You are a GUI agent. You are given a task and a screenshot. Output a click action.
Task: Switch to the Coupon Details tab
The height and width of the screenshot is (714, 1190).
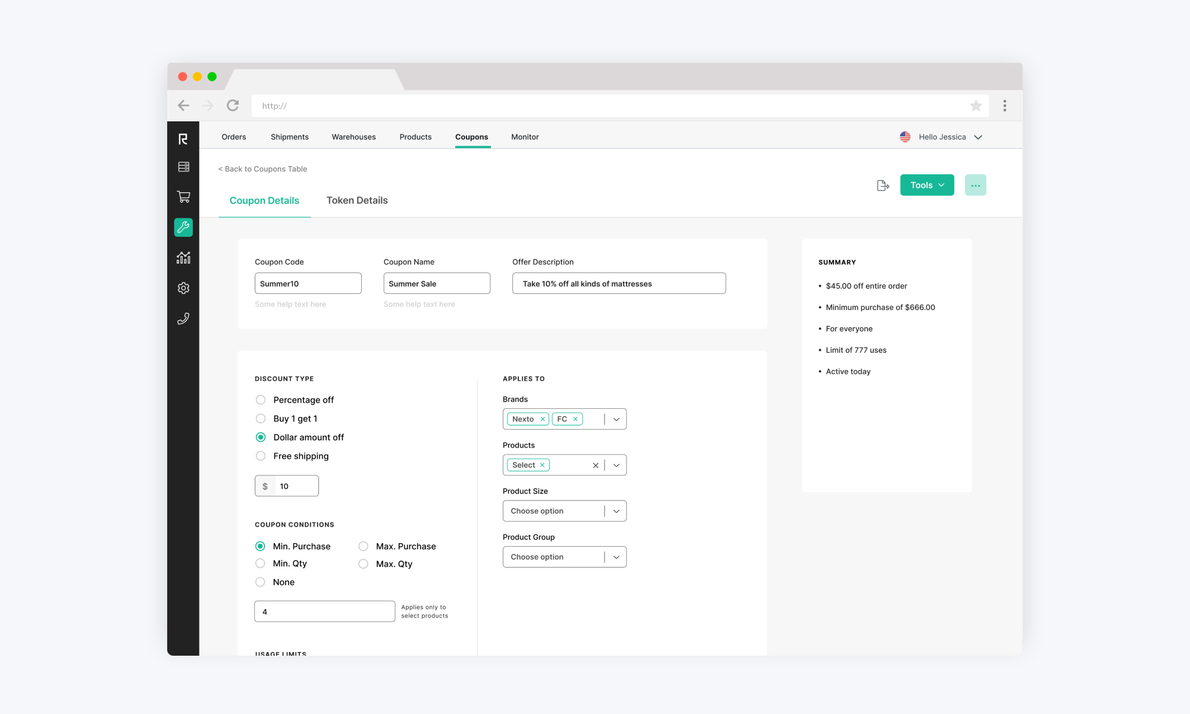click(264, 201)
